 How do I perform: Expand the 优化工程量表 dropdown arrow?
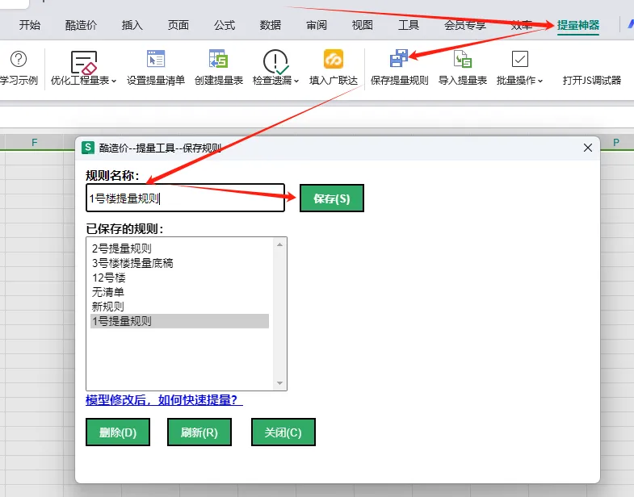click(114, 81)
